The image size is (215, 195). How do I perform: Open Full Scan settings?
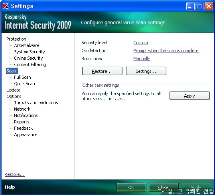[22, 77]
